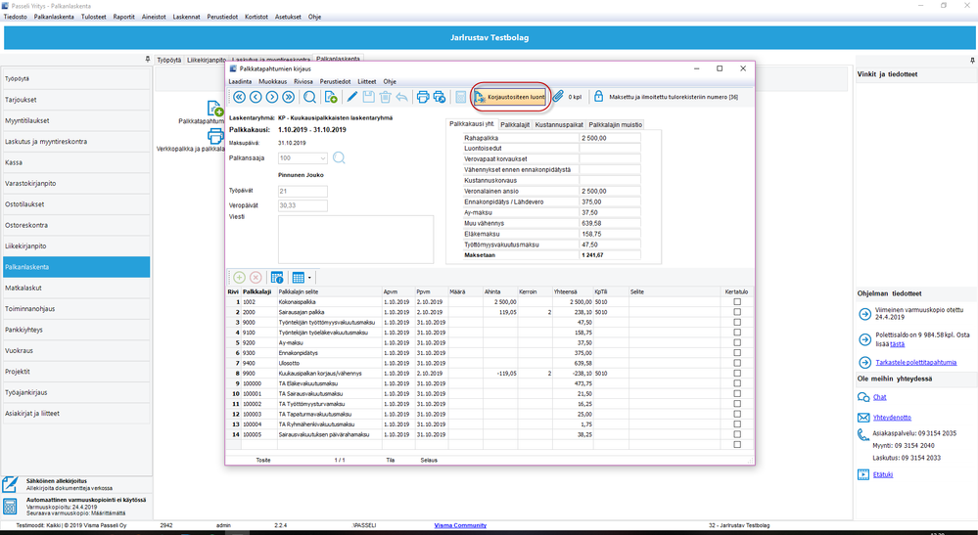The width and height of the screenshot is (978, 535).
Task: Check Kertatulo box for TA Eläkevakuutusmaksu row
Action: (x=737, y=384)
